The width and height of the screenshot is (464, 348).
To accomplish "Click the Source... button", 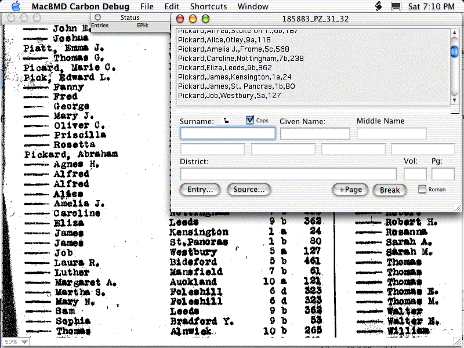I will click(249, 190).
